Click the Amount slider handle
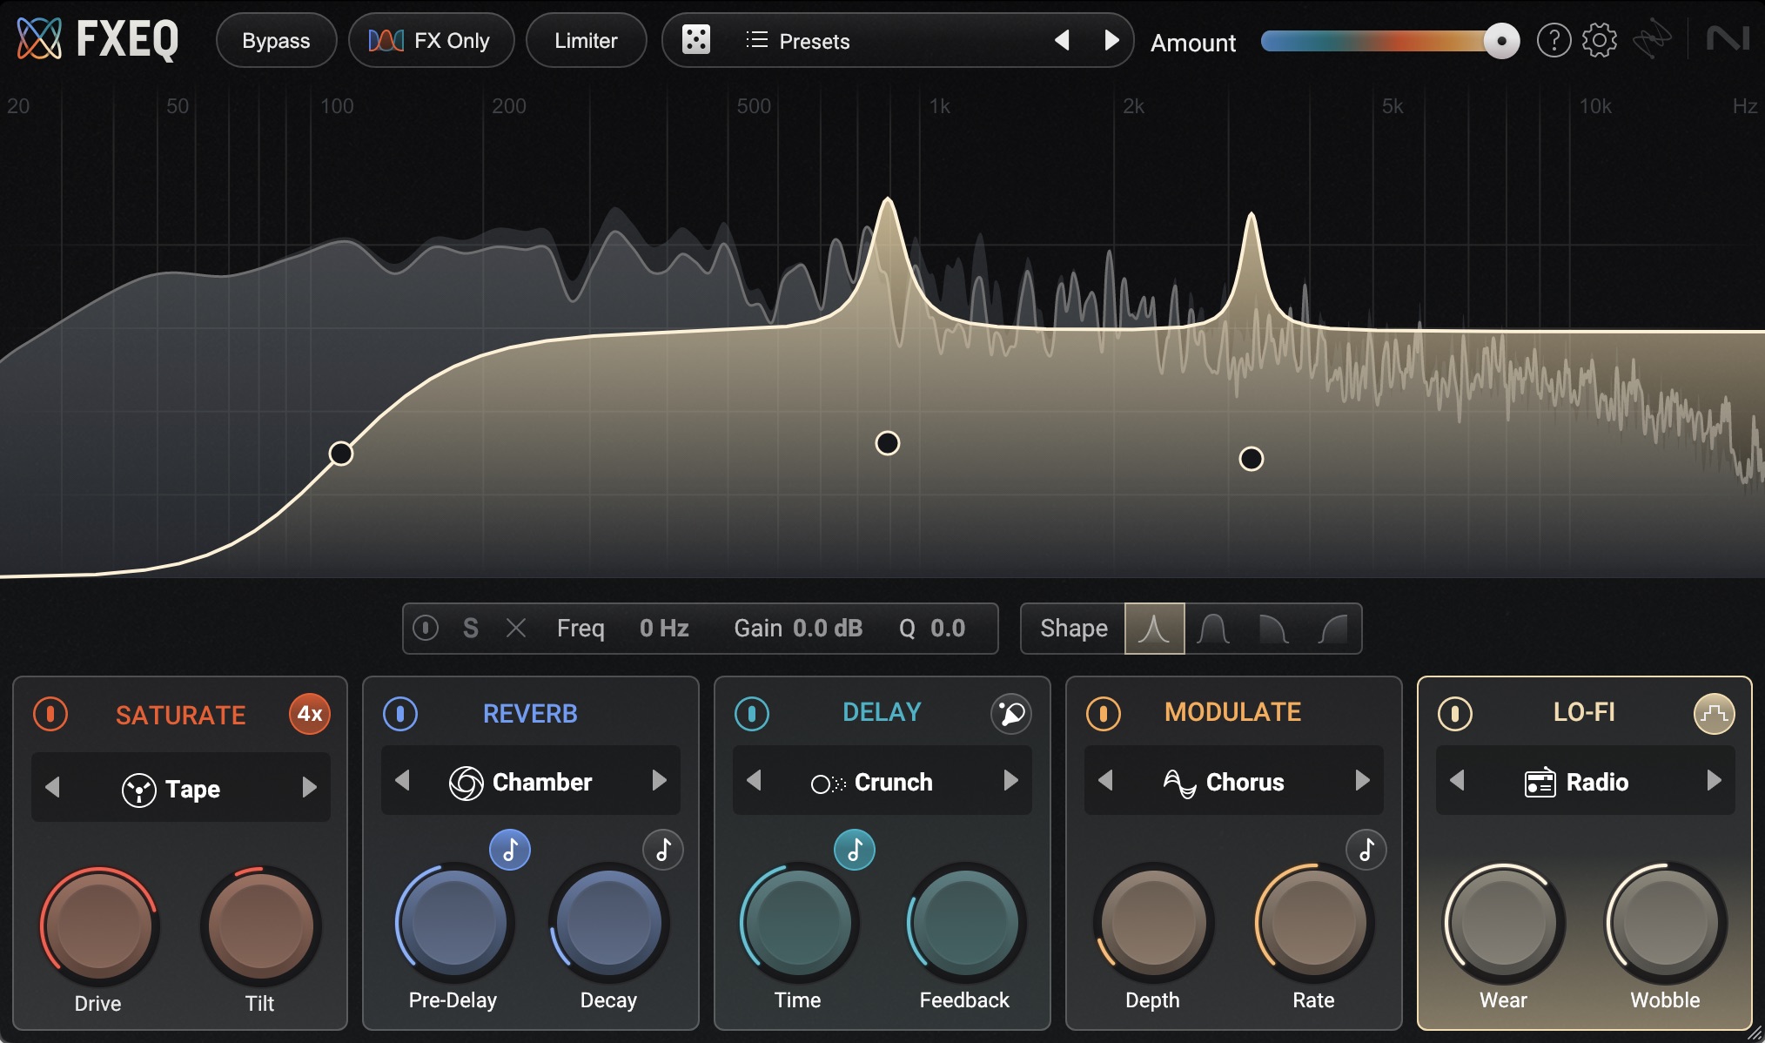 coord(1501,41)
